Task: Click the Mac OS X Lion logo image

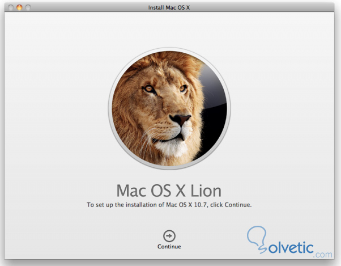Action: point(169,108)
